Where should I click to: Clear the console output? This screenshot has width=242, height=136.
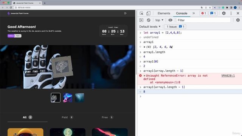(x=149, y=20)
